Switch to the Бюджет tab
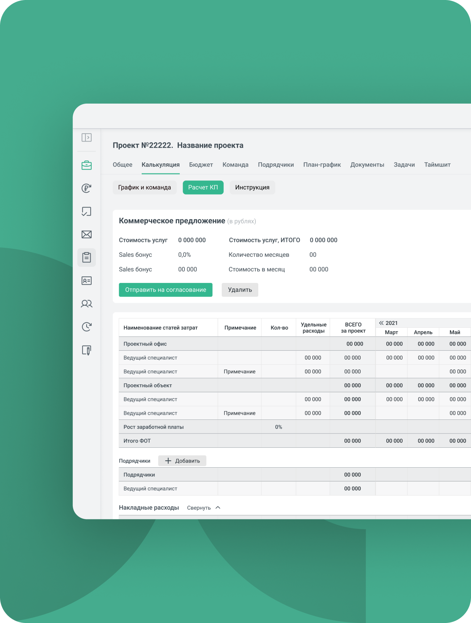The width and height of the screenshot is (471, 623). pyautogui.click(x=201, y=165)
